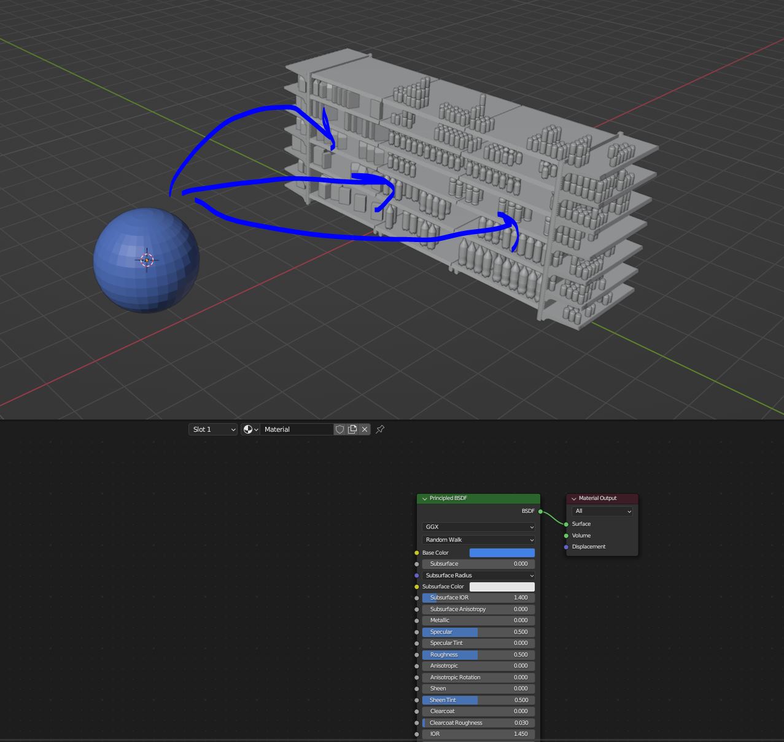
Task: Click the Subsurface Color input socket
Action: tap(417, 587)
